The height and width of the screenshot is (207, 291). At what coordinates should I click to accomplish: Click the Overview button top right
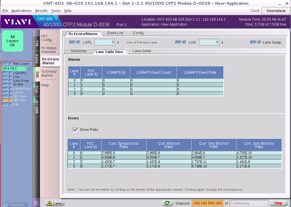point(276,10)
